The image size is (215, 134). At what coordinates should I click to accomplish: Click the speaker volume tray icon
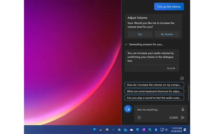(x=166, y=130)
